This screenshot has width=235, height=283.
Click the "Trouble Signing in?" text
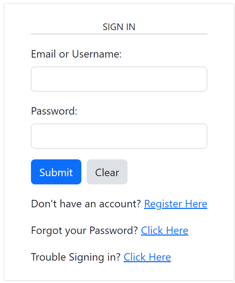[76, 257]
